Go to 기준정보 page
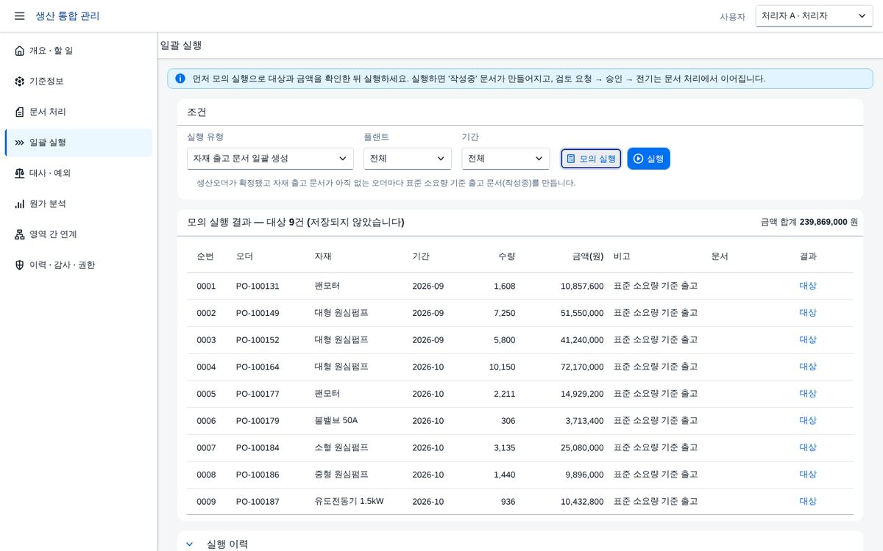This screenshot has height=551, width=883. 79,82
